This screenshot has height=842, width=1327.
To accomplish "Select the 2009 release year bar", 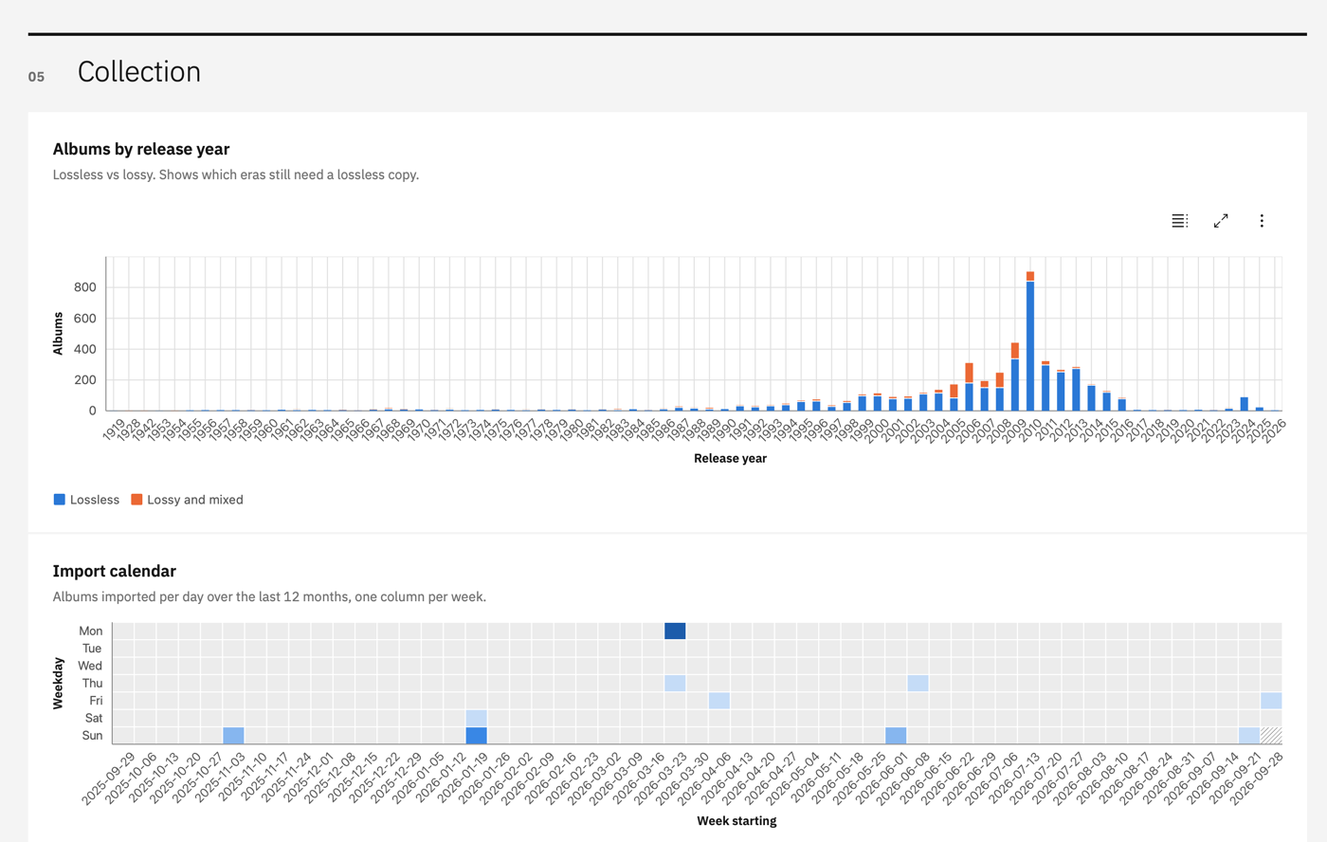I will point(1015,376).
